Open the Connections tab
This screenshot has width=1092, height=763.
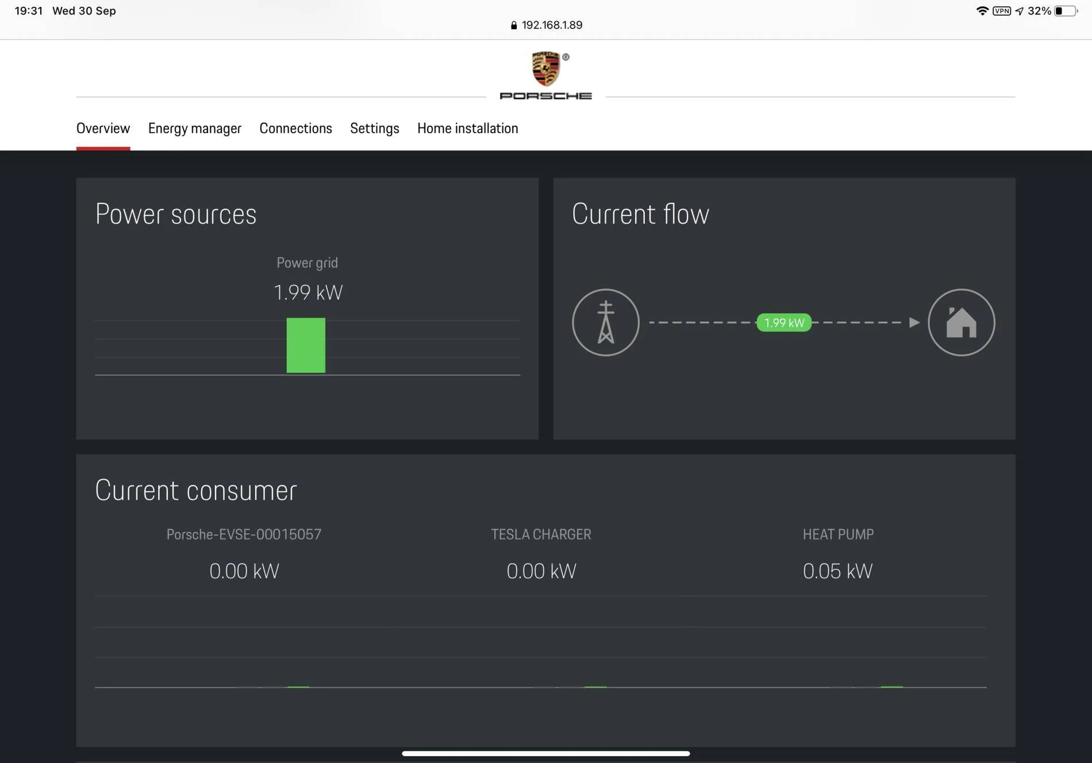(x=296, y=128)
